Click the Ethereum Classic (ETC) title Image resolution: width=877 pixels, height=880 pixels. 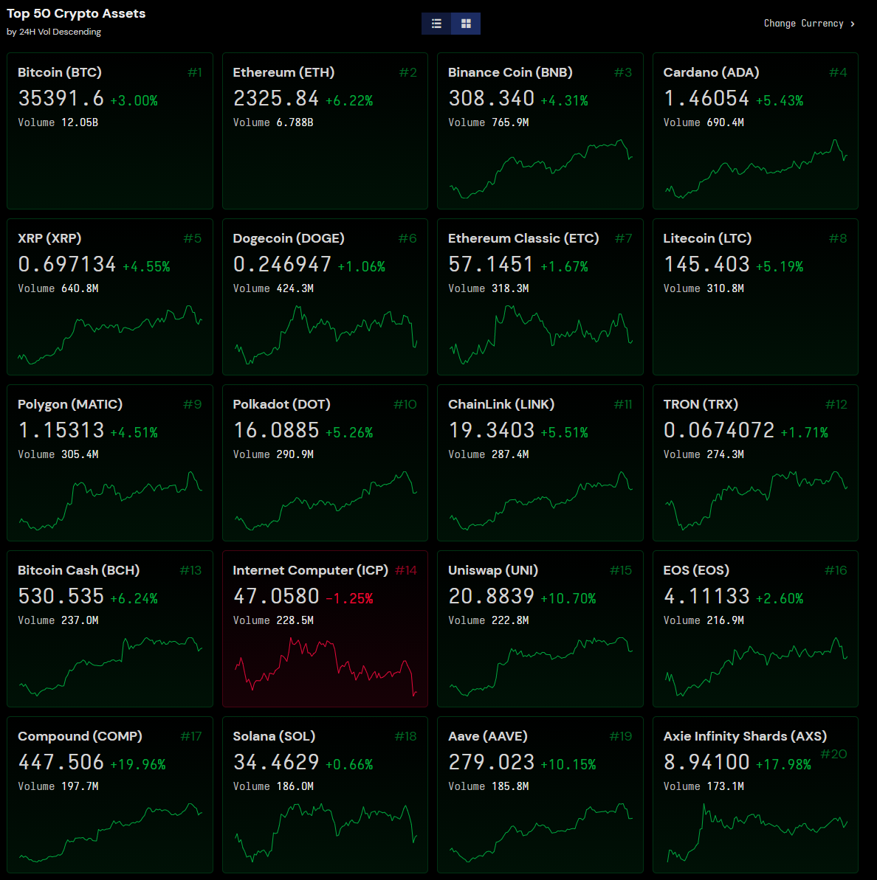(x=523, y=238)
